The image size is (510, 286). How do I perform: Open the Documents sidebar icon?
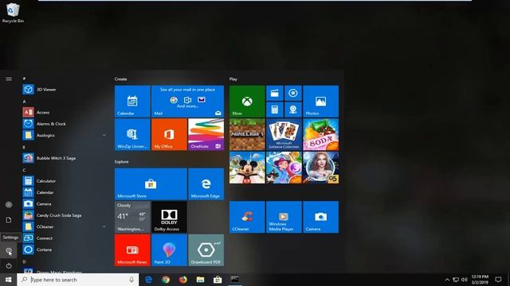click(9, 220)
